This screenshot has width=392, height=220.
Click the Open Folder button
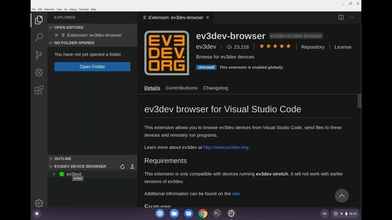(x=92, y=67)
